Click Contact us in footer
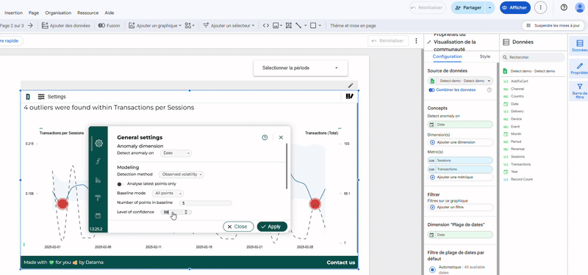The width and height of the screenshot is (588, 275). [x=340, y=263]
